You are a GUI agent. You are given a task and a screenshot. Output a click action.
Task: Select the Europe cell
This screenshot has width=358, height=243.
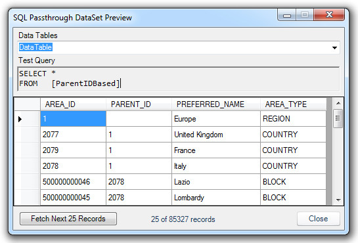click(216, 119)
